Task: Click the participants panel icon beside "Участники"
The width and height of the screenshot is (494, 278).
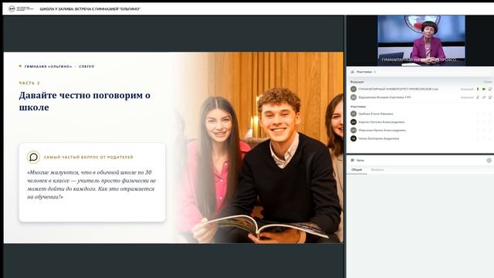Action: (353, 72)
